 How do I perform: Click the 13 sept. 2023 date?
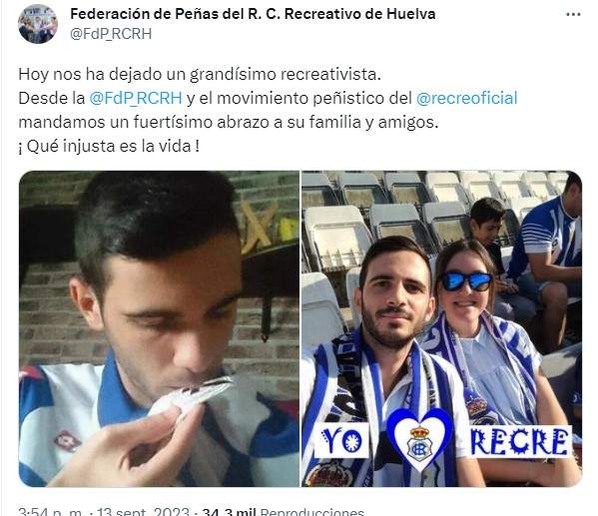tap(143, 511)
